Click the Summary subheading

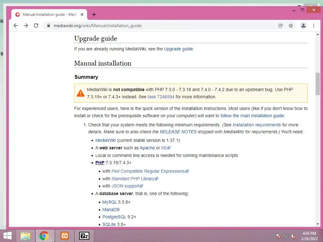coord(86,77)
